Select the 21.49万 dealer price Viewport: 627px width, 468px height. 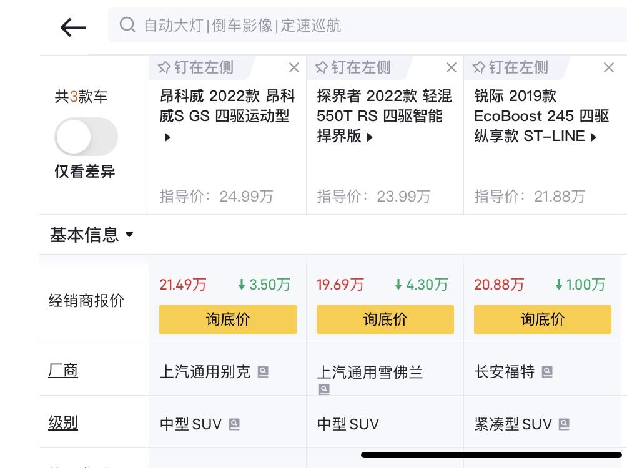point(183,285)
